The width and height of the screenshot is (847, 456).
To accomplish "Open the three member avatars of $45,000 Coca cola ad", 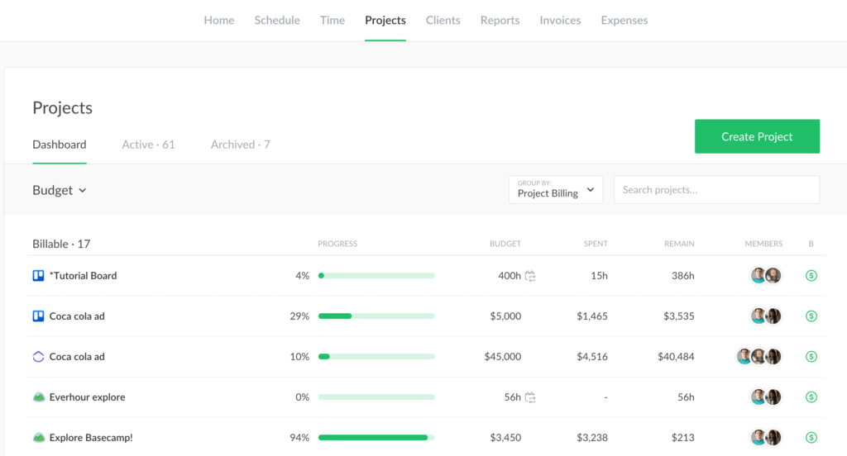I will tap(759, 357).
